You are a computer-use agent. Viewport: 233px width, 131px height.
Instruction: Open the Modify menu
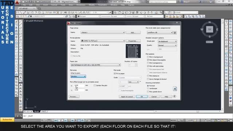pos(91,5)
